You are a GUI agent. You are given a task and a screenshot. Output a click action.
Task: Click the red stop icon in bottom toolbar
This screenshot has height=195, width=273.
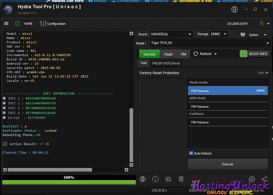194,179
